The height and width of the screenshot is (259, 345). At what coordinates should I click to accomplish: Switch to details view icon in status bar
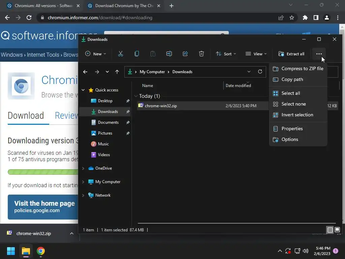(330, 230)
